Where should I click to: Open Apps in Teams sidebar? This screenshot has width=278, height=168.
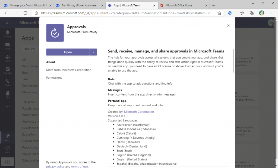[7, 138]
